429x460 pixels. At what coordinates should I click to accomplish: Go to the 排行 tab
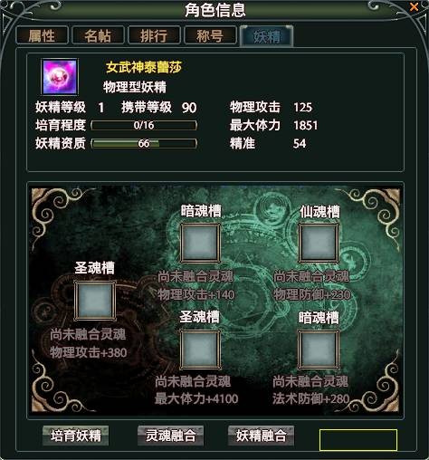pyautogui.click(x=154, y=35)
